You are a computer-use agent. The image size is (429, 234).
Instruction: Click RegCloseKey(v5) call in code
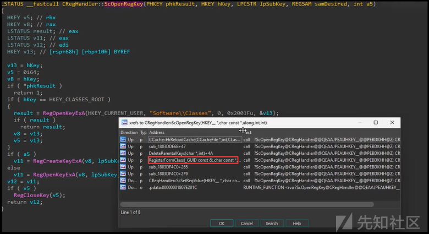pyautogui.click(x=40, y=195)
